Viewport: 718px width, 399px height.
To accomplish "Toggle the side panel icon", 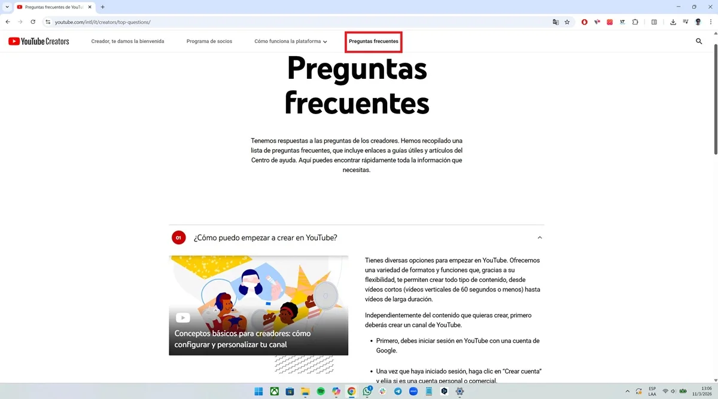I will [x=653, y=22].
